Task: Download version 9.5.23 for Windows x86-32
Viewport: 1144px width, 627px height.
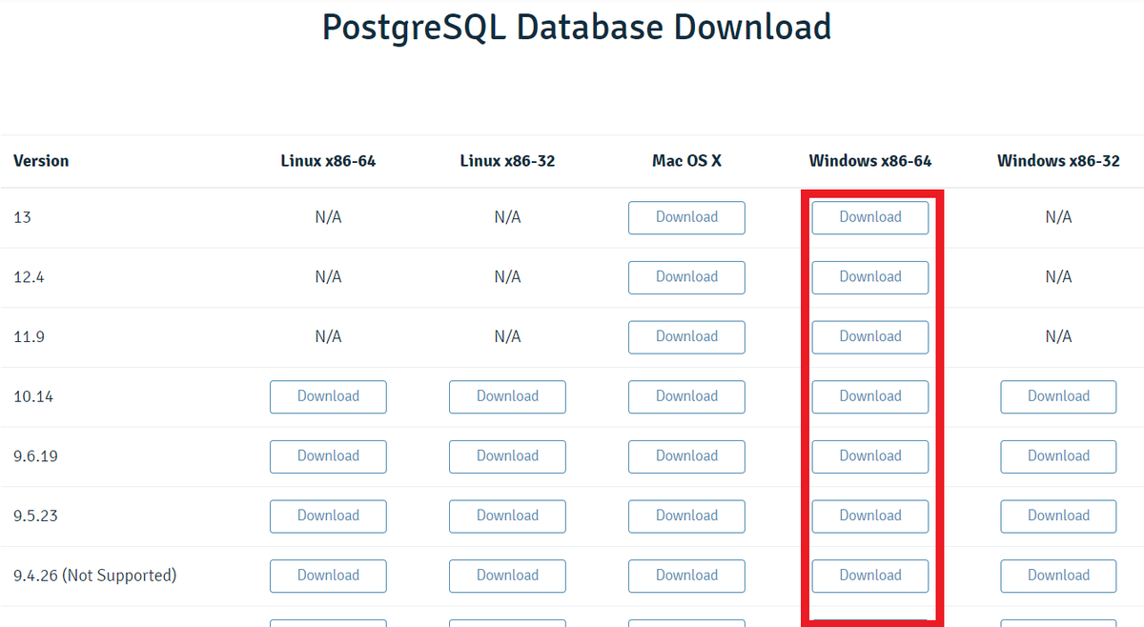Action: pyautogui.click(x=1058, y=516)
